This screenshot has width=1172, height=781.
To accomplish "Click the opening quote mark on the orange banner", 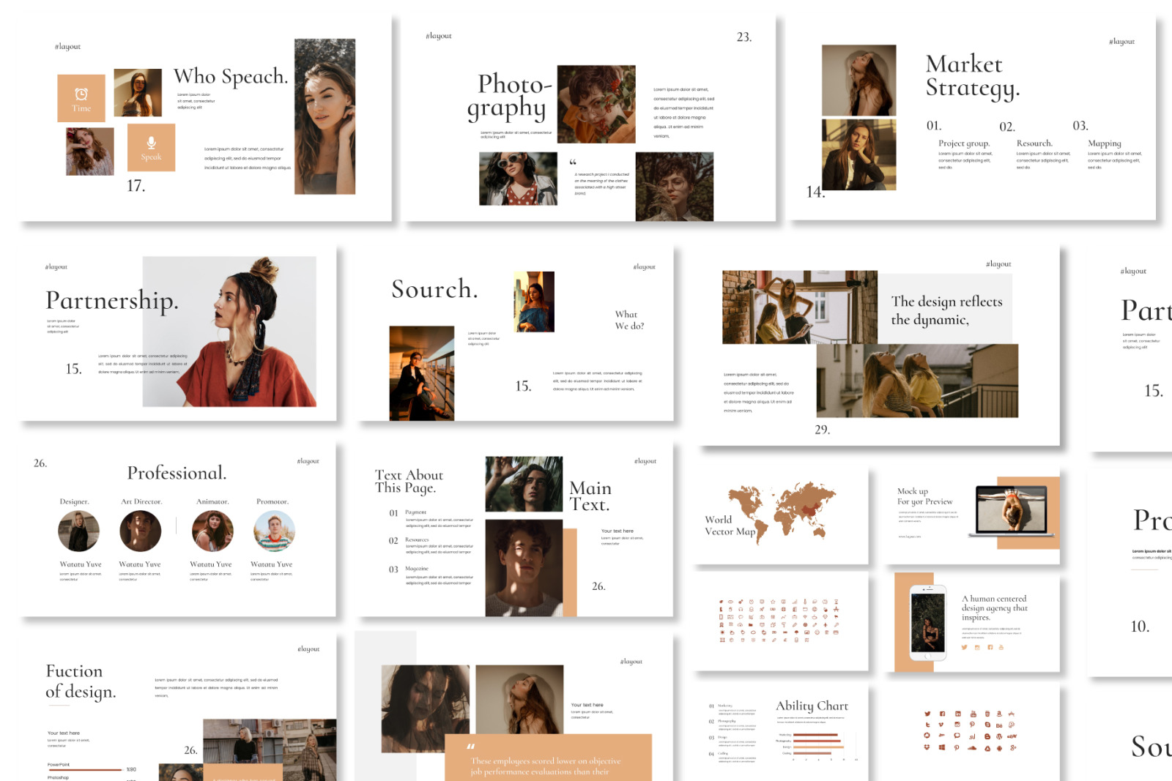I will tap(470, 747).
